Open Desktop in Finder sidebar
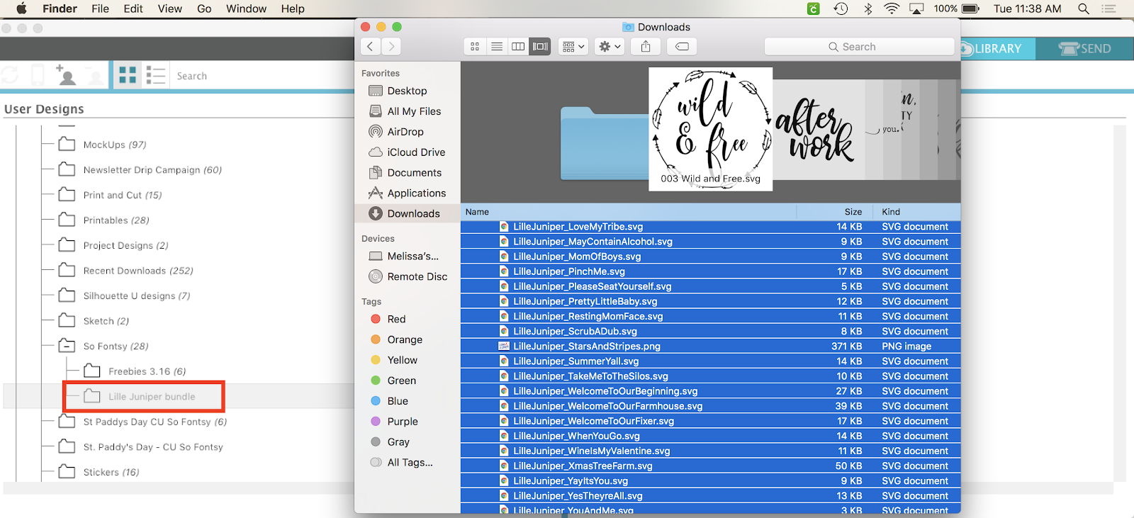This screenshot has width=1134, height=518. click(407, 91)
